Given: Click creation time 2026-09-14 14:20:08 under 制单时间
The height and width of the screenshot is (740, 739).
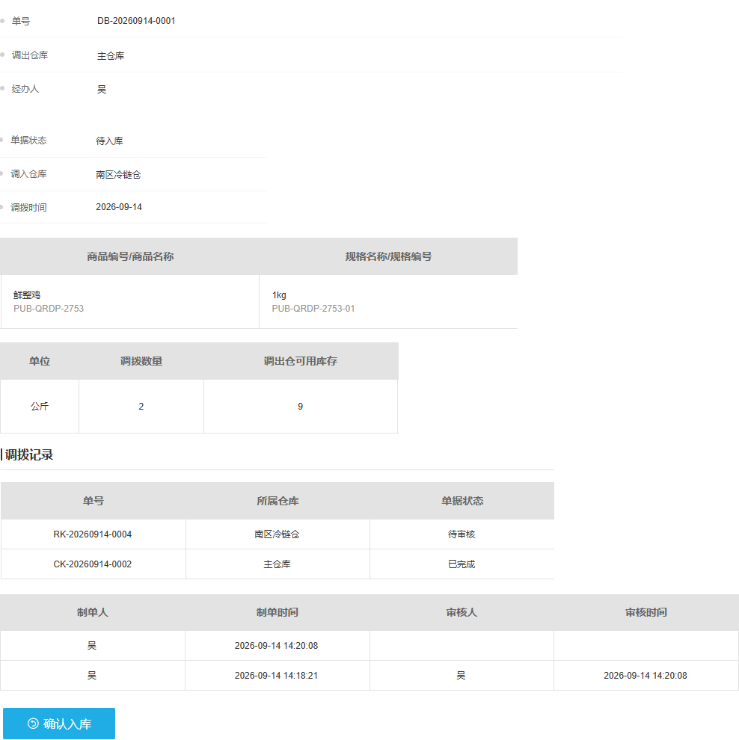Looking at the screenshot, I should tap(276, 646).
